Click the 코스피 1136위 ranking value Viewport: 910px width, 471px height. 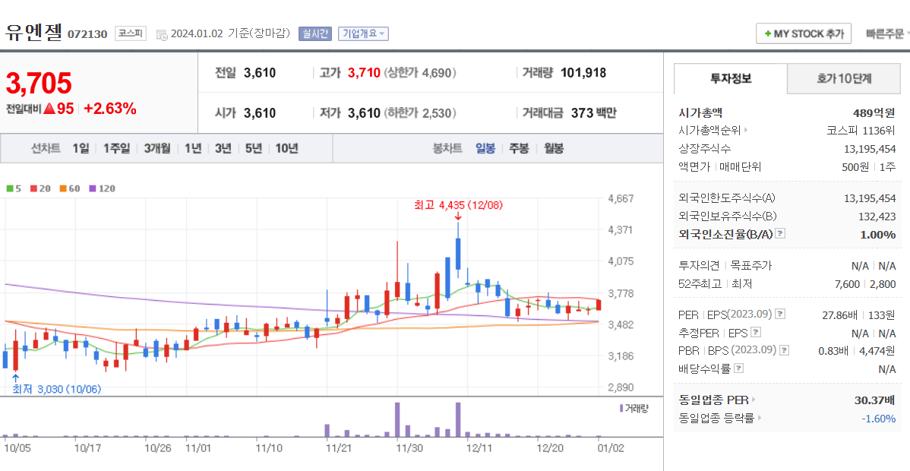(861, 130)
